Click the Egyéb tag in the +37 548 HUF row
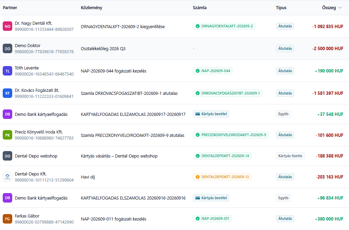 pos(283,114)
